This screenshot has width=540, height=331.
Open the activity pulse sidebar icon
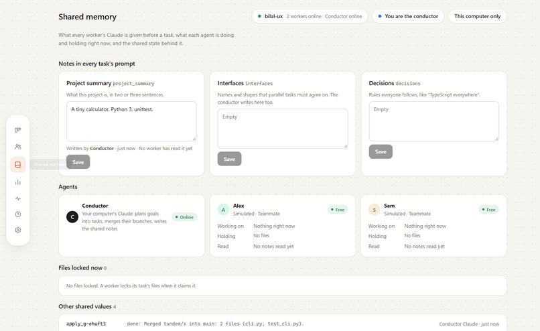[18, 198]
